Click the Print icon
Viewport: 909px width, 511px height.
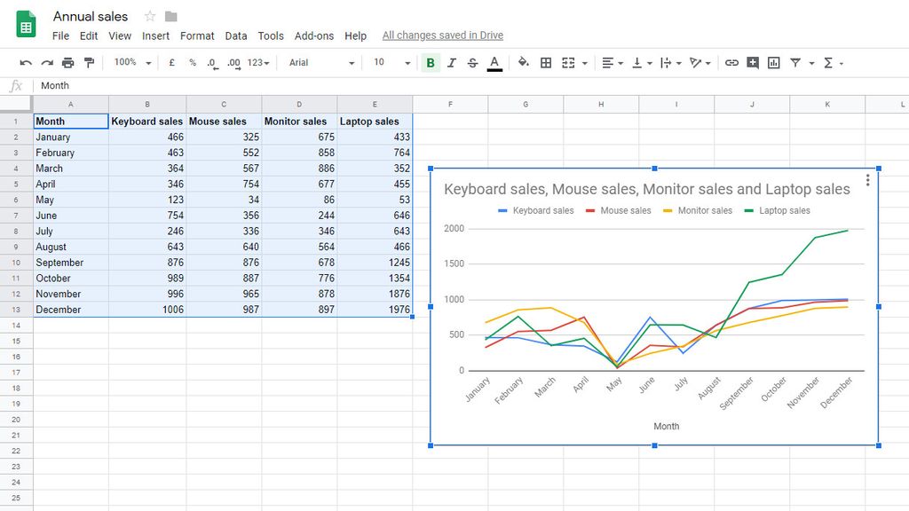pos(68,62)
